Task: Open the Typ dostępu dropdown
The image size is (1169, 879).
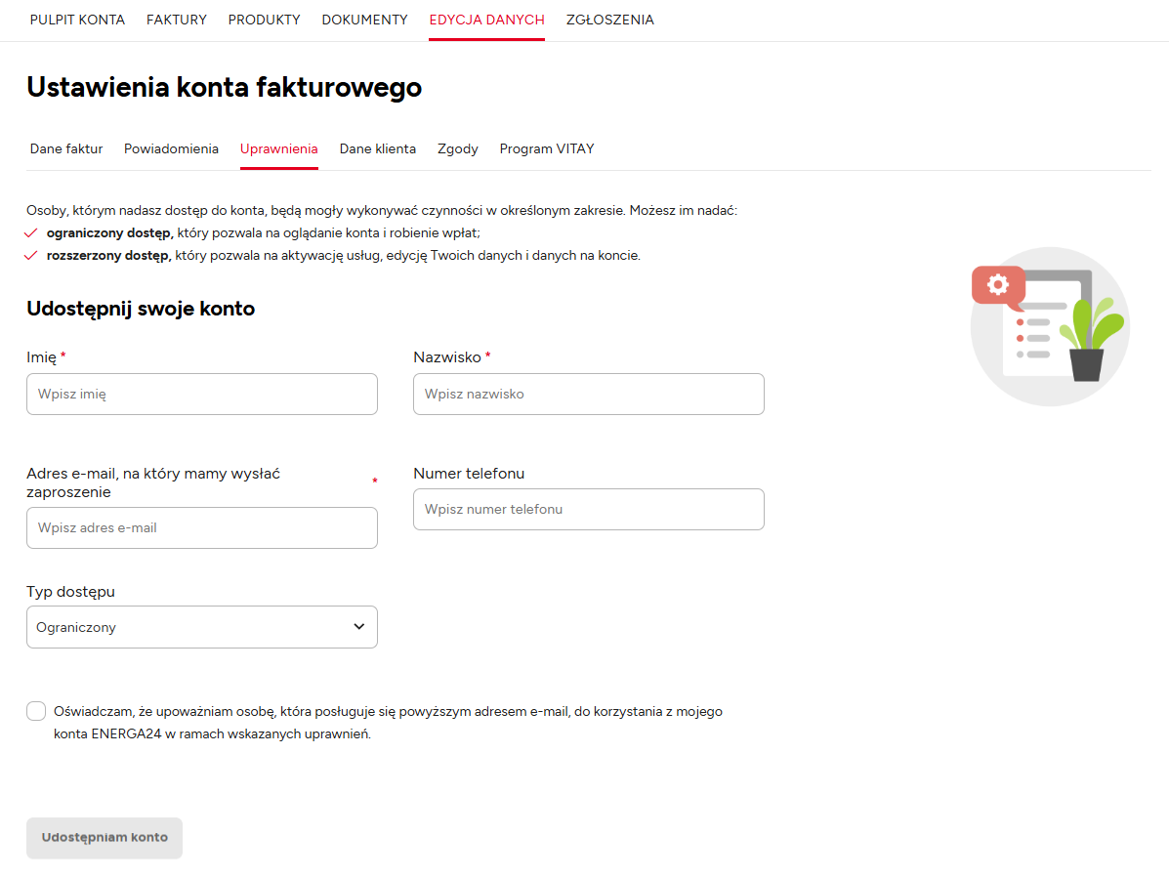Action: (201, 627)
